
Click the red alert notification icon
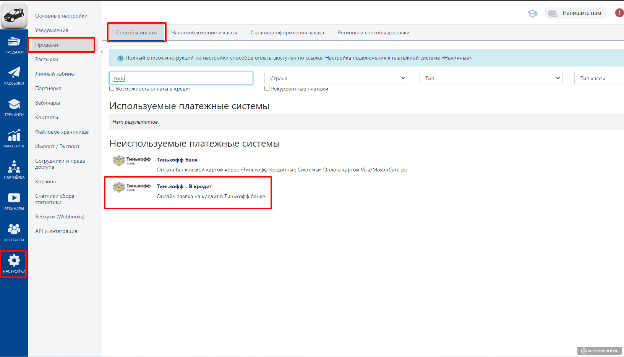pyautogui.click(x=619, y=13)
